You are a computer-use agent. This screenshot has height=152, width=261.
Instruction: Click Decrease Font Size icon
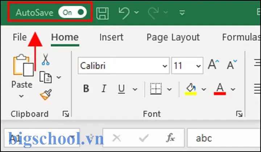[x=232, y=64]
